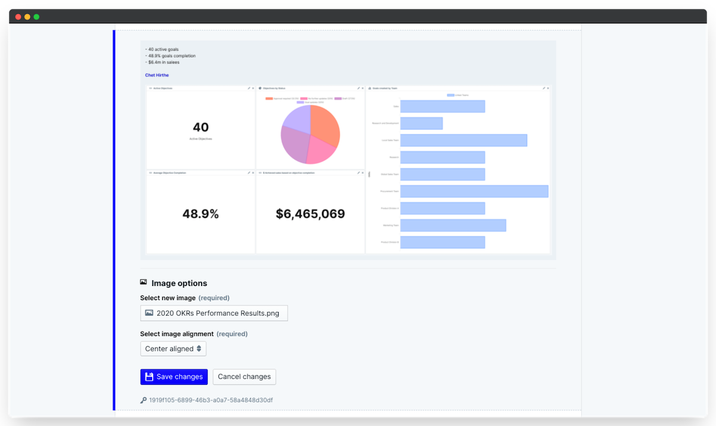Click the key icon beside the UUID
The width and height of the screenshot is (716, 426).
143,400
